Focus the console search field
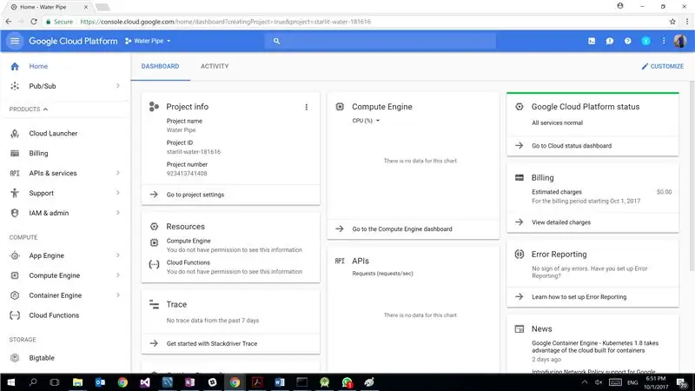The height and width of the screenshot is (391, 695). pos(381,41)
